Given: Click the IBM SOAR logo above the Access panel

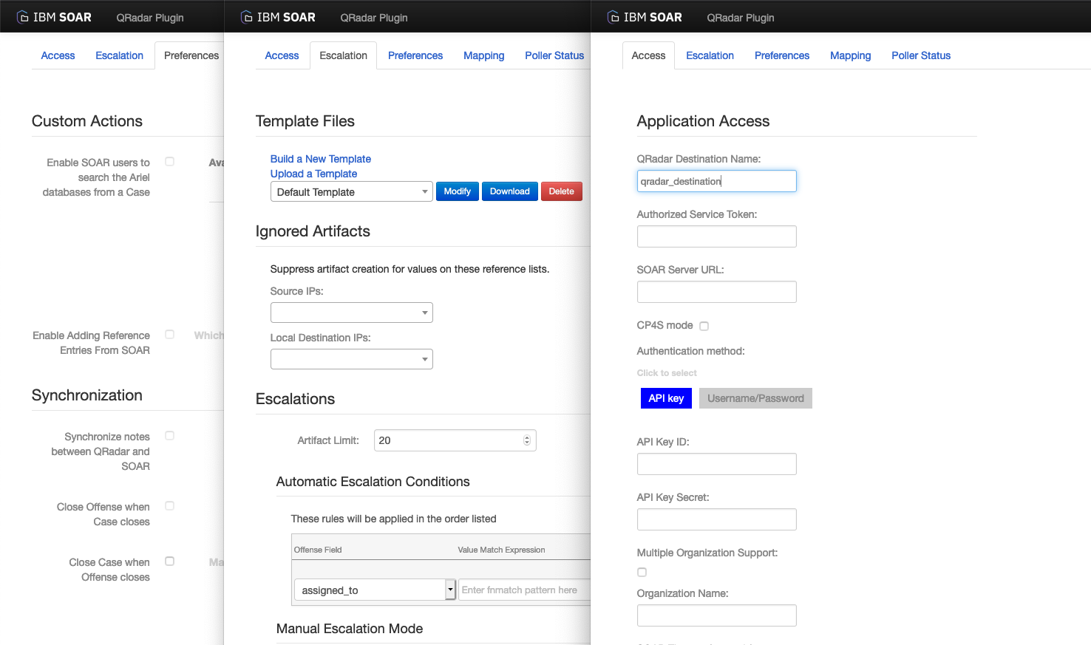Looking at the screenshot, I should (645, 16).
